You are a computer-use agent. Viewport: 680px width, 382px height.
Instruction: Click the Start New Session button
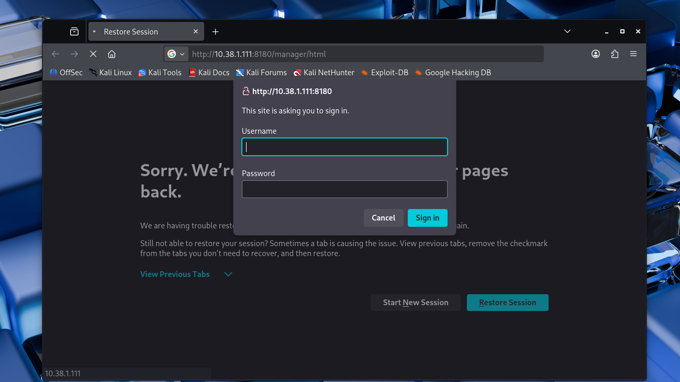[415, 303]
